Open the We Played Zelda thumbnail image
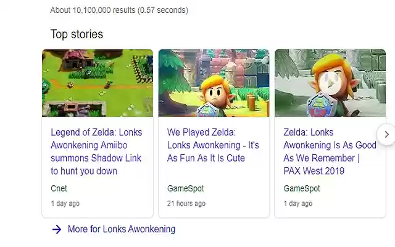Viewport: 395px width, 247px height. pyautogui.click(x=214, y=83)
